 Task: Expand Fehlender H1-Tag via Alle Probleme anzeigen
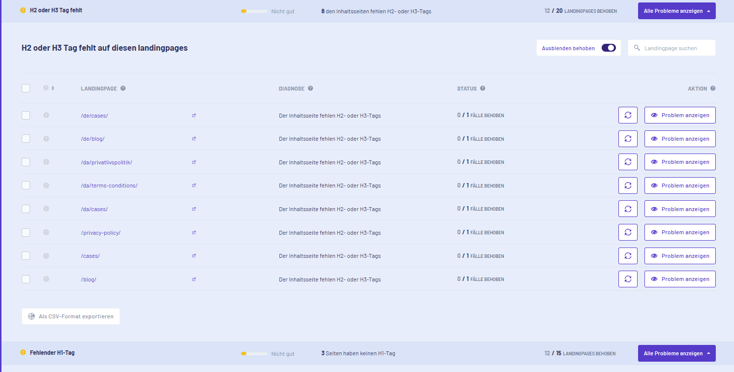pyautogui.click(x=676, y=353)
